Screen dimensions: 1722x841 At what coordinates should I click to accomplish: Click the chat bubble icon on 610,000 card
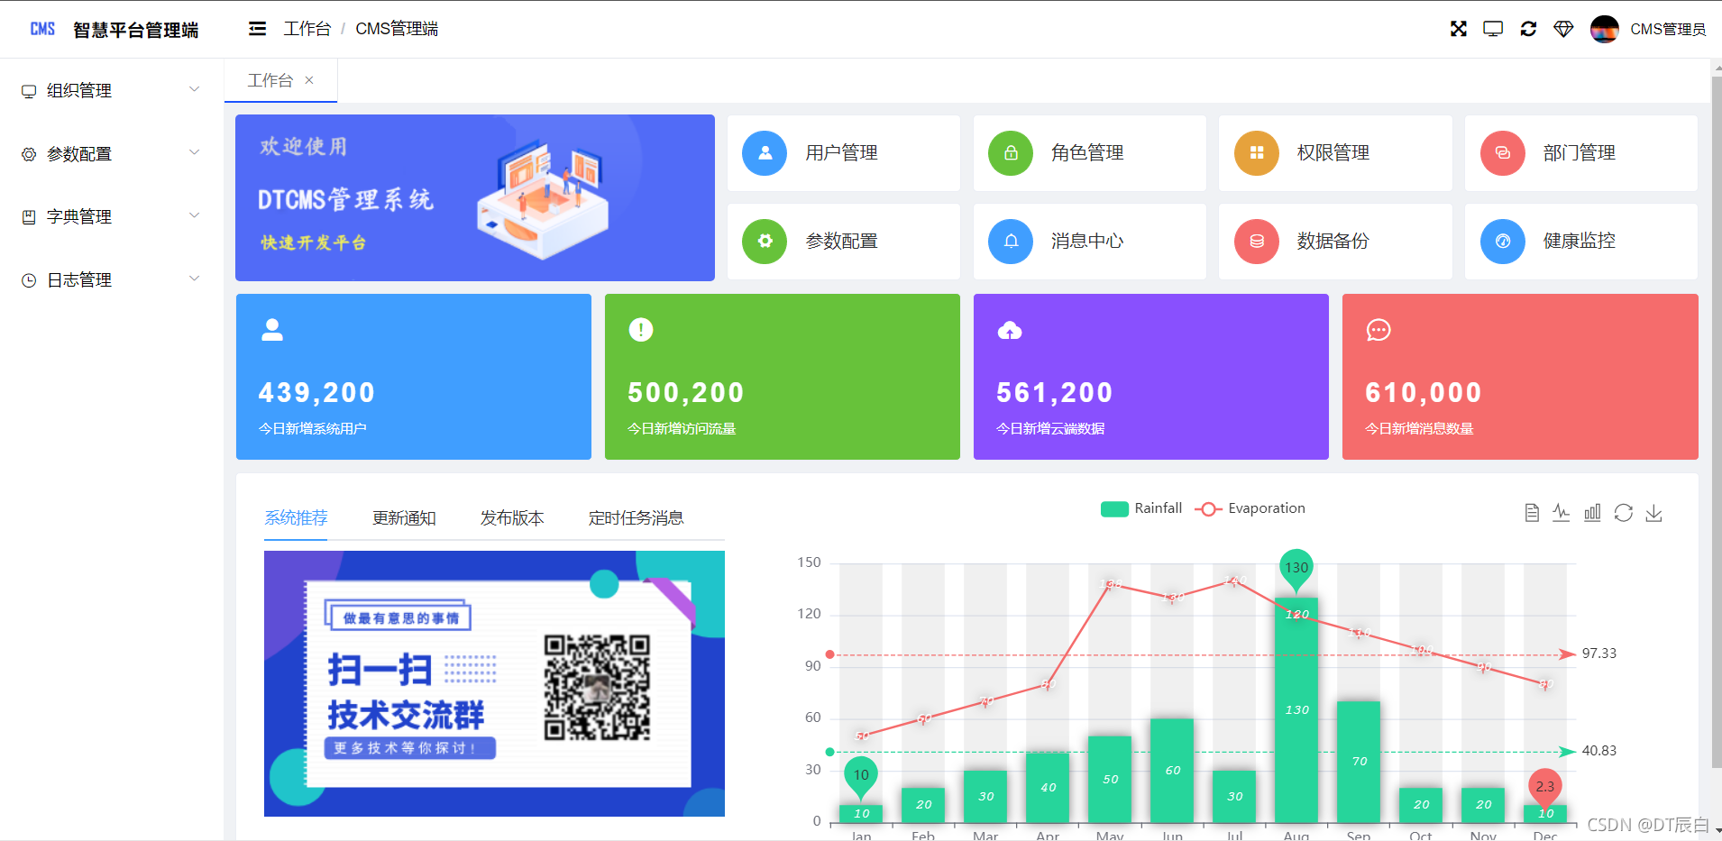click(x=1379, y=330)
